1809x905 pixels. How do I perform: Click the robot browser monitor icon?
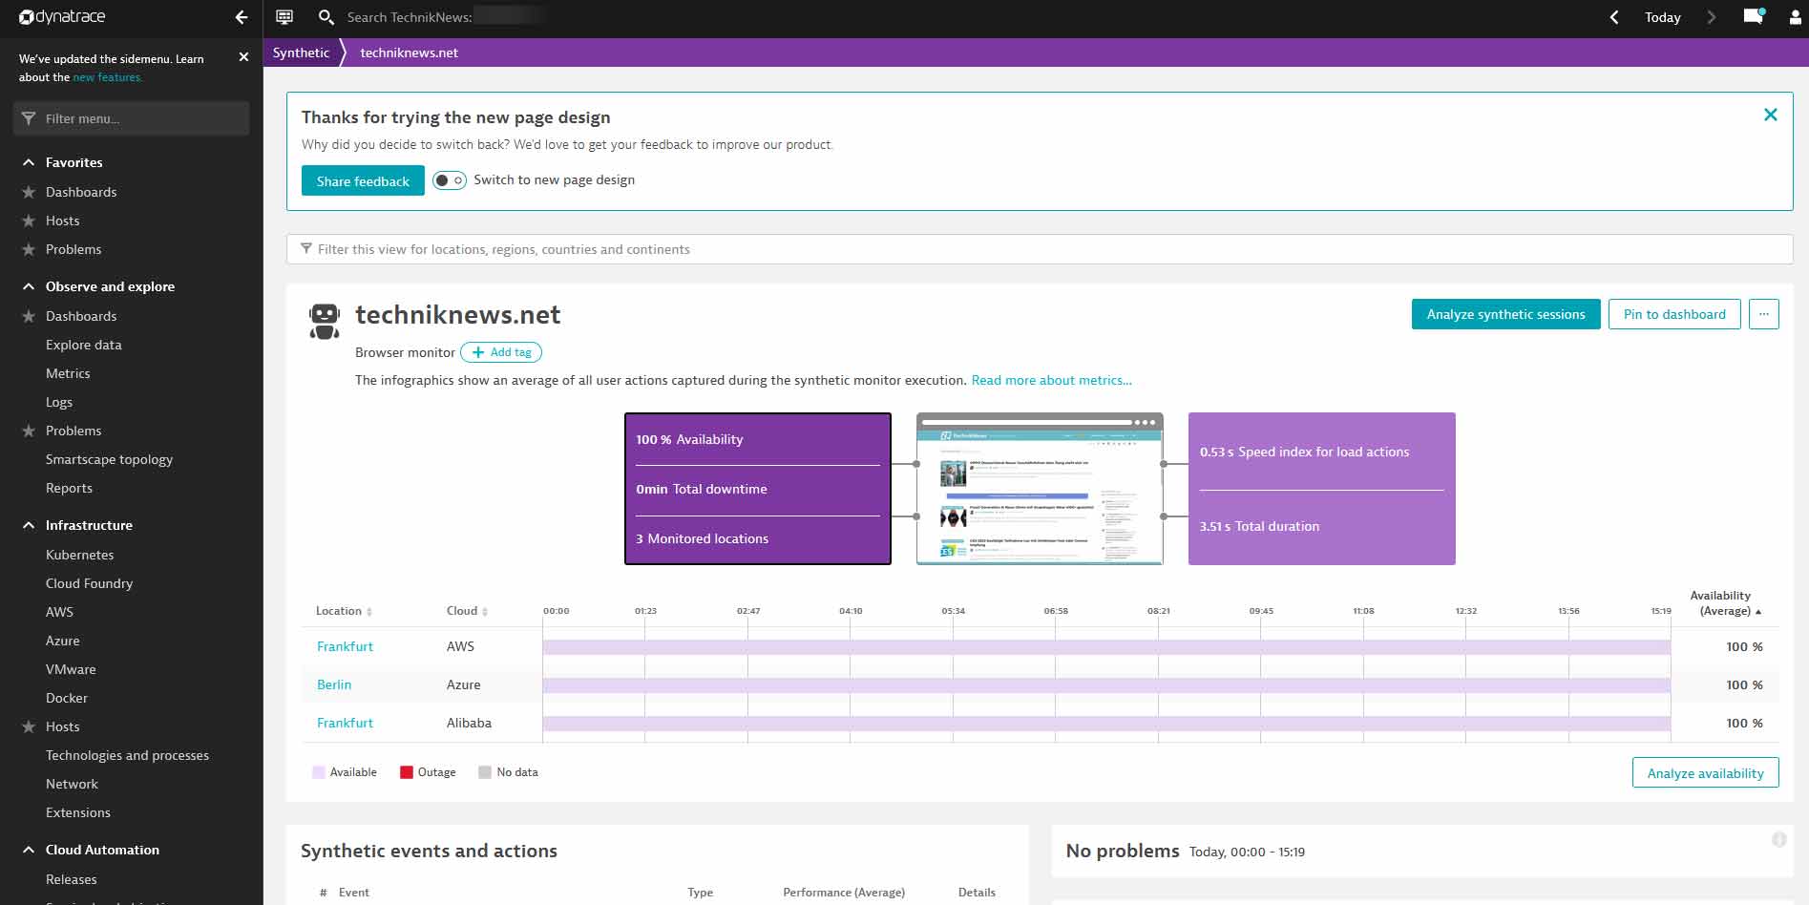(x=325, y=321)
